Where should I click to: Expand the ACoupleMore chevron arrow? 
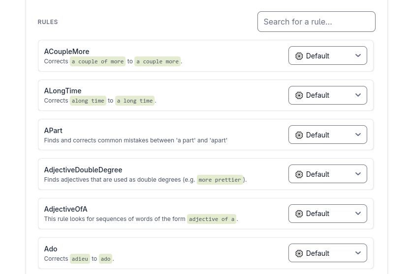coord(358,55)
